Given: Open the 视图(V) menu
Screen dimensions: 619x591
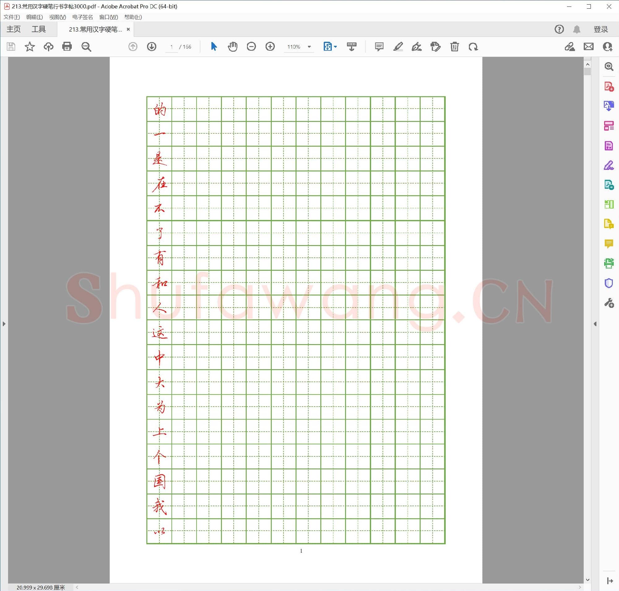Looking at the screenshot, I should 57,17.
